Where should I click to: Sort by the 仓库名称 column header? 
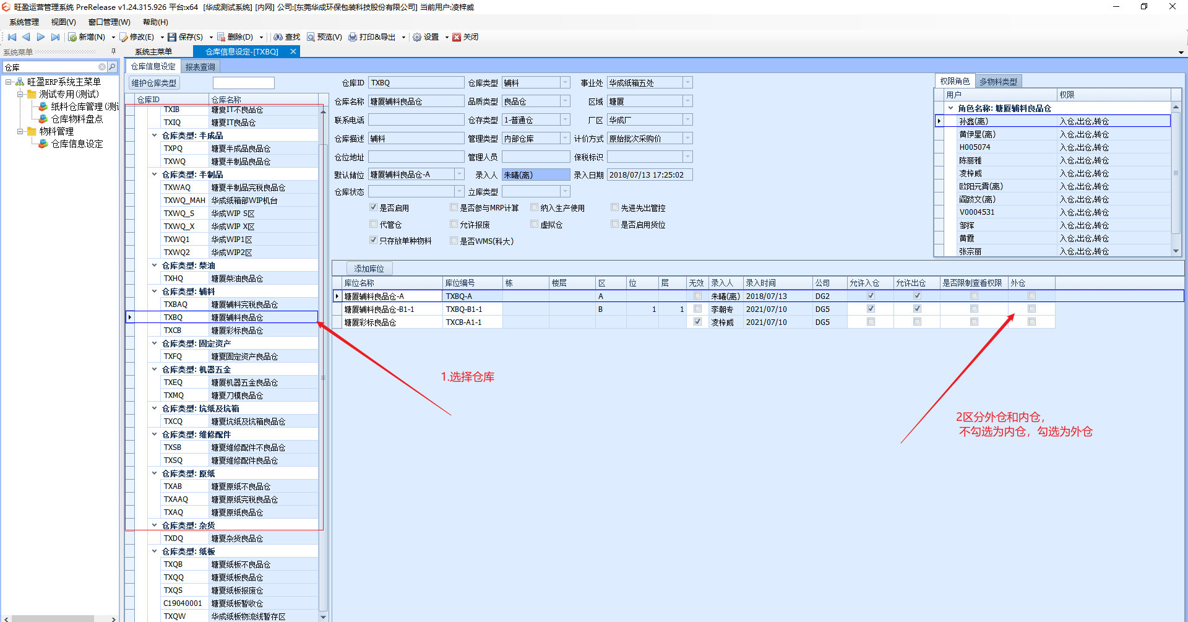(x=264, y=100)
